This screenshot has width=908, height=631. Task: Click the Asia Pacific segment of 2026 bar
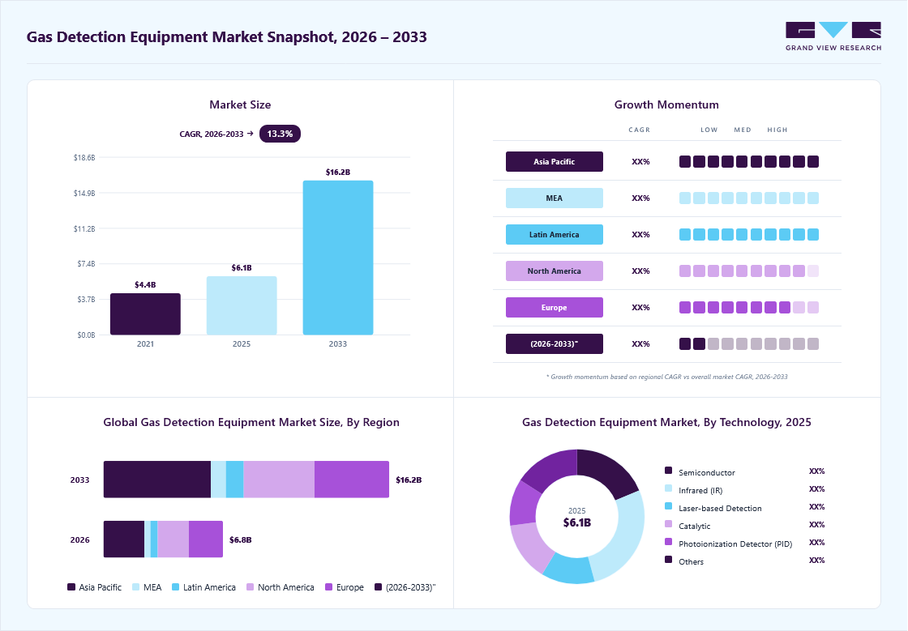pyautogui.click(x=124, y=539)
